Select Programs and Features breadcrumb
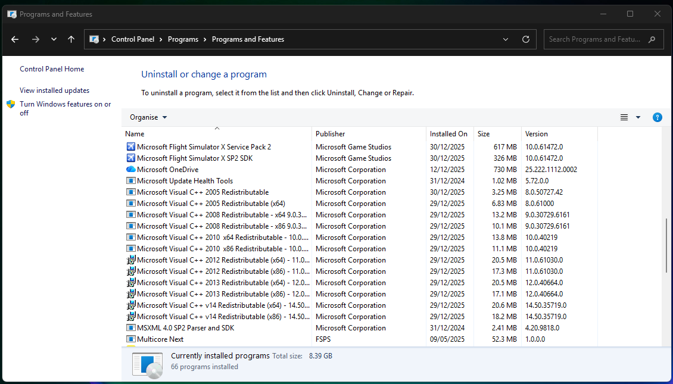This screenshot has height=384, width=673. pyautogui.click(x=248, y=39)
